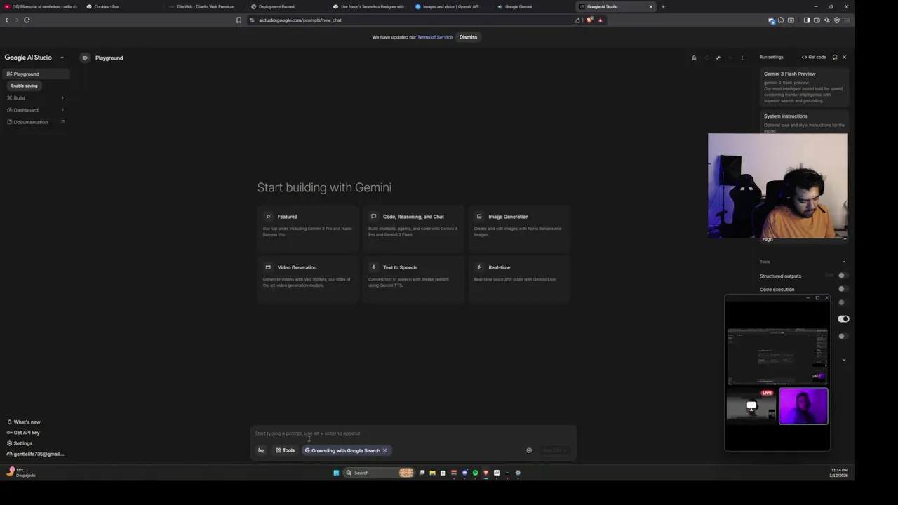Click the Brave browser taskbar icon
The height and width of the screenshot is (505, 898).
pos(485,473)
